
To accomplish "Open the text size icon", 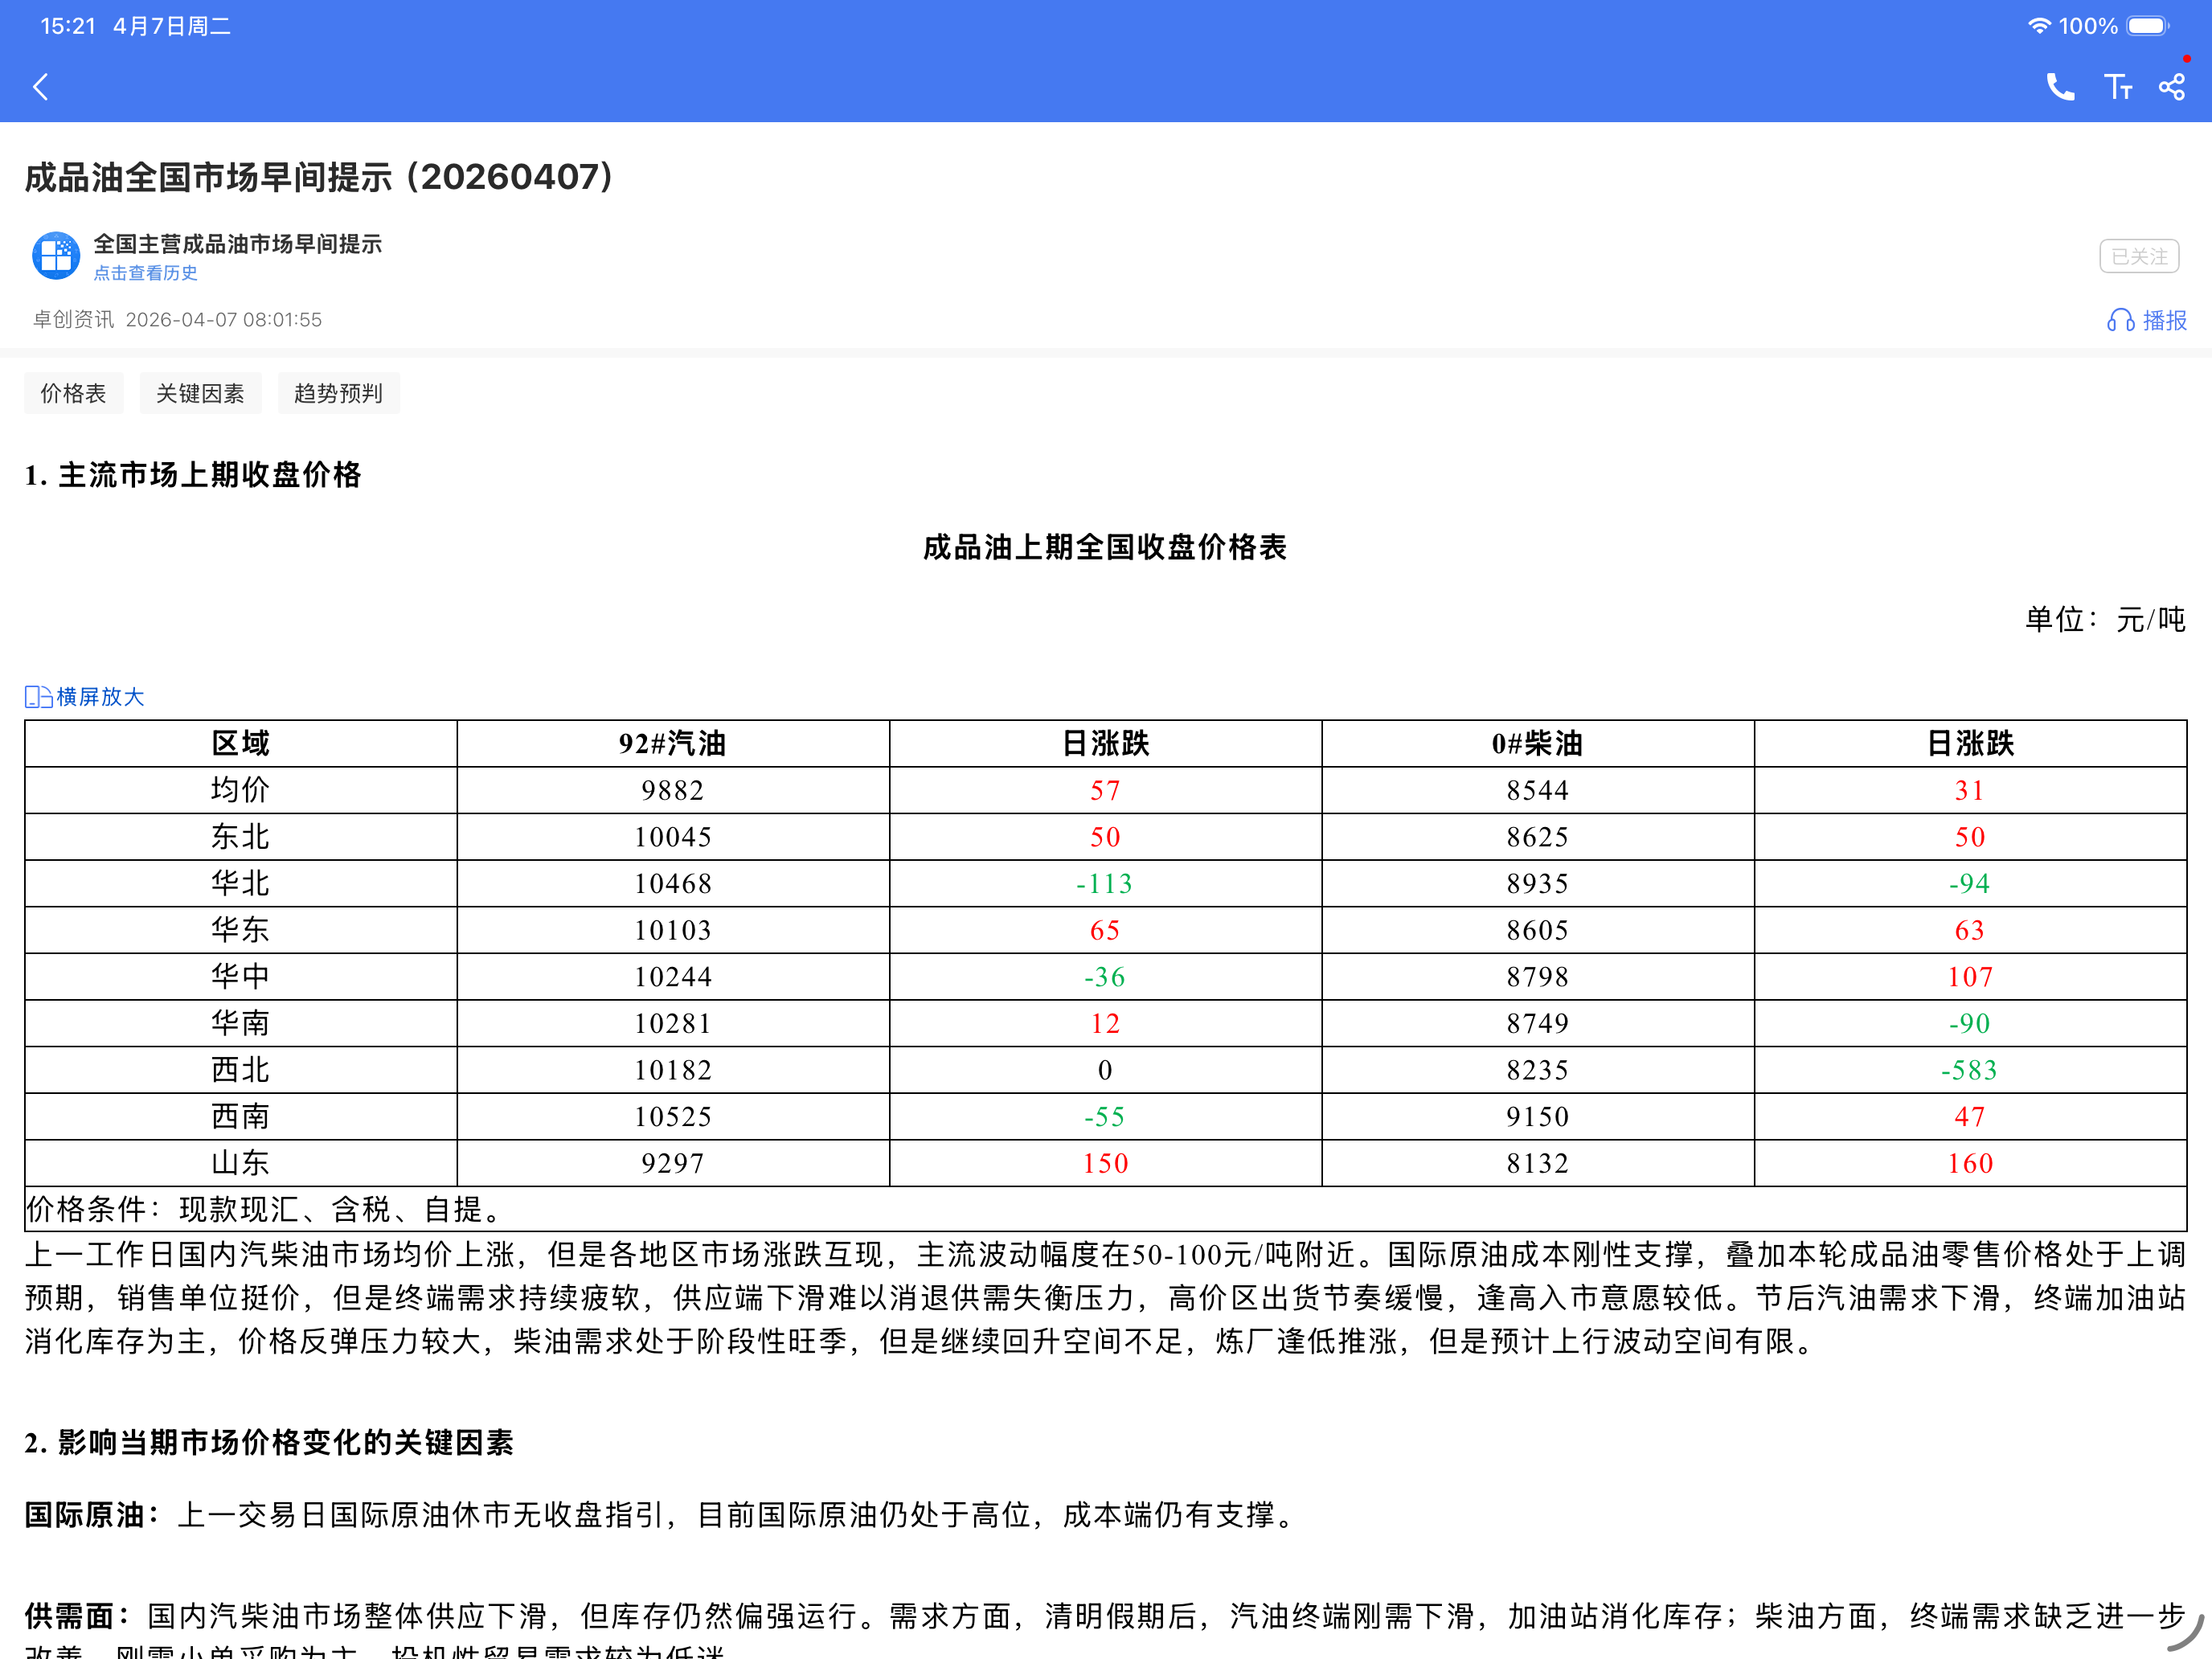I will [2117, 87].
